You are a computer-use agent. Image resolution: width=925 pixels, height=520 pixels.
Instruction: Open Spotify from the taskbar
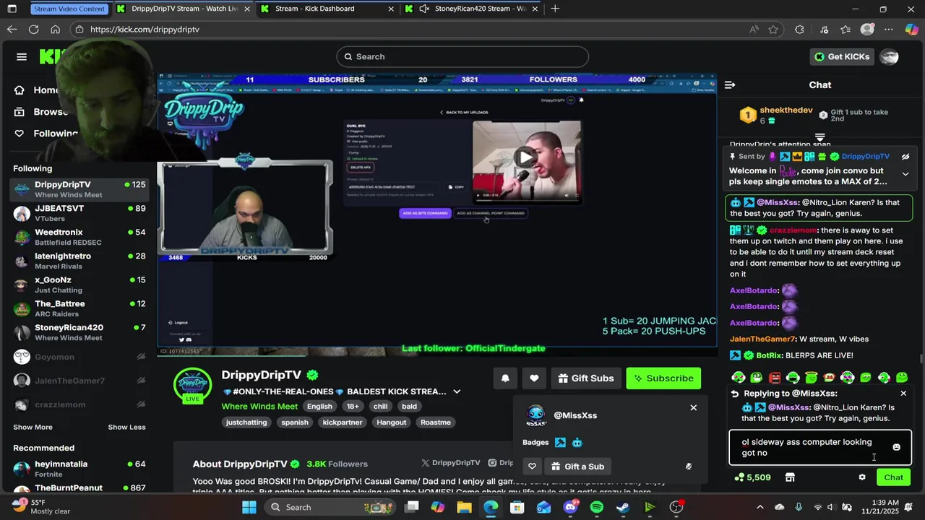pos(596,507)
